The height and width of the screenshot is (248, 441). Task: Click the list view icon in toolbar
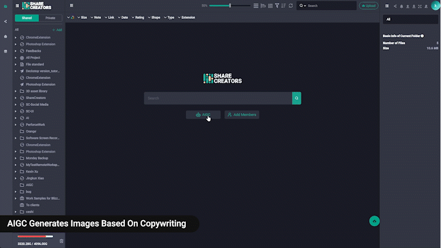tap(256, 6)
